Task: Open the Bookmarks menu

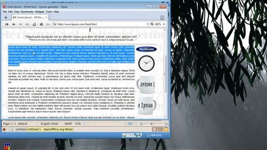Action: click(x=27, y=12)
